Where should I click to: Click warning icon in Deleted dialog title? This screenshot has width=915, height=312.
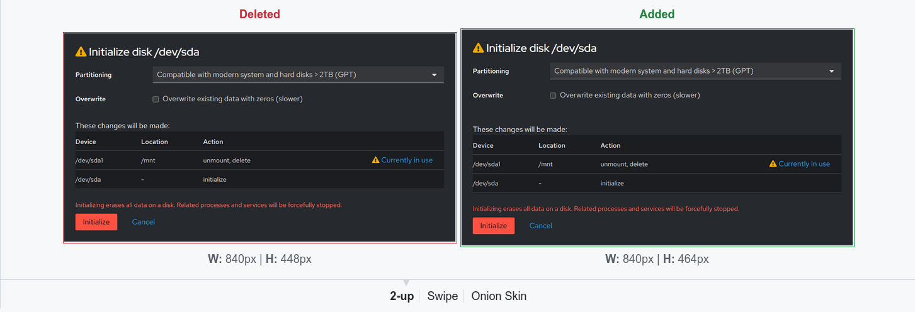[81, 52]
